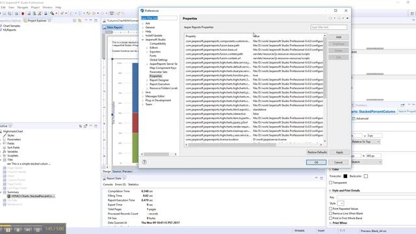Open the Preferences view menu dropdown arrow
Screen dimensions: 416x234
pyautogui.click(x=347, y=18)
